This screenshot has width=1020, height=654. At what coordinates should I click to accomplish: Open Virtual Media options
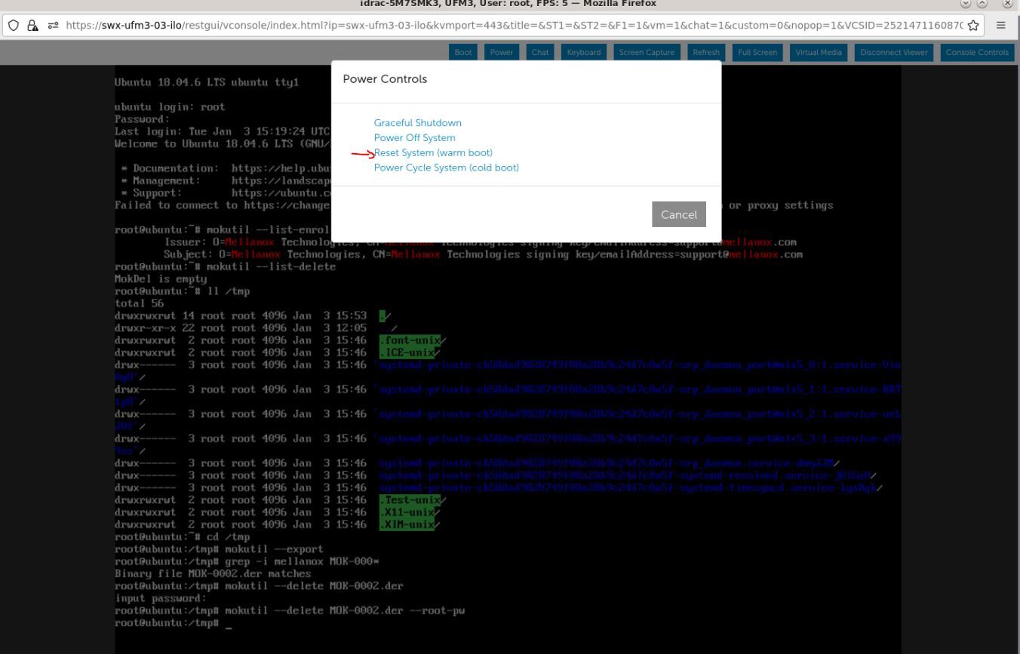[818, 52]
